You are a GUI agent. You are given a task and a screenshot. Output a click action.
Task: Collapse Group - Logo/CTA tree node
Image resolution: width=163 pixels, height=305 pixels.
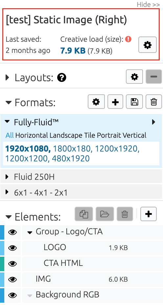pyautogui.click(x=30, y=232)
